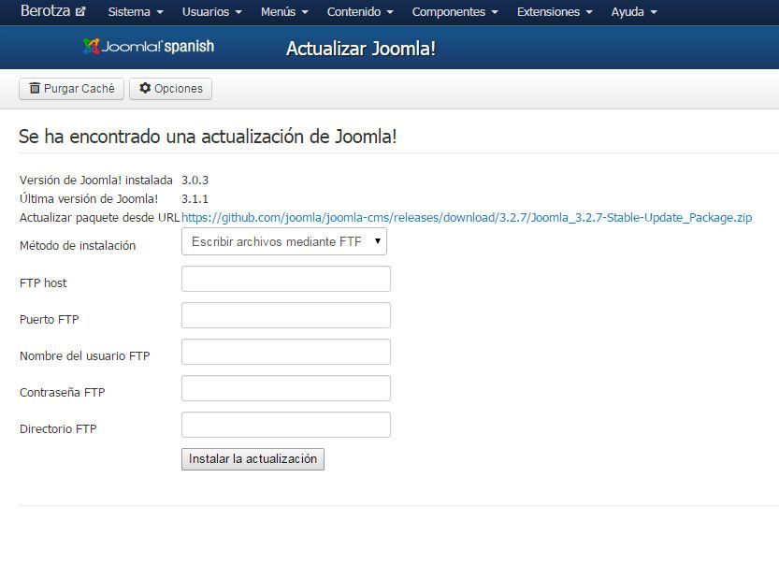Open the Ayuda menu

click(634, 12)
